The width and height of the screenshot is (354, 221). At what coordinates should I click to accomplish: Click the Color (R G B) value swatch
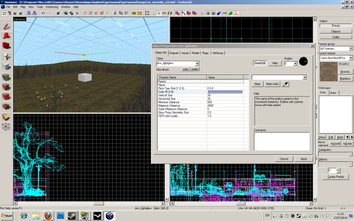pyautogui.click(x=224, y=91)
